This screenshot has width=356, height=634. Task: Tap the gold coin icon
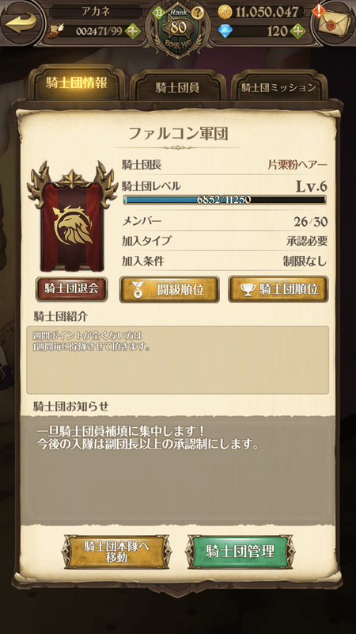click(225, 12)
